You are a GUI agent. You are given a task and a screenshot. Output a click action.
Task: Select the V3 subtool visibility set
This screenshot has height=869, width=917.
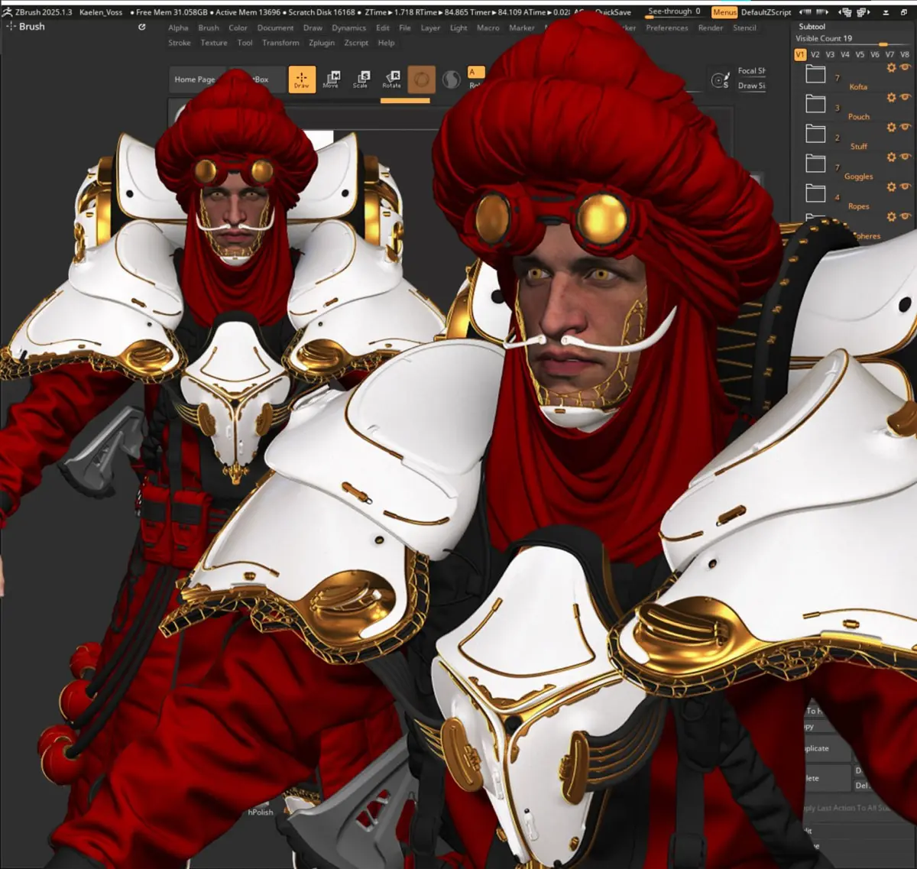[830, 54]
